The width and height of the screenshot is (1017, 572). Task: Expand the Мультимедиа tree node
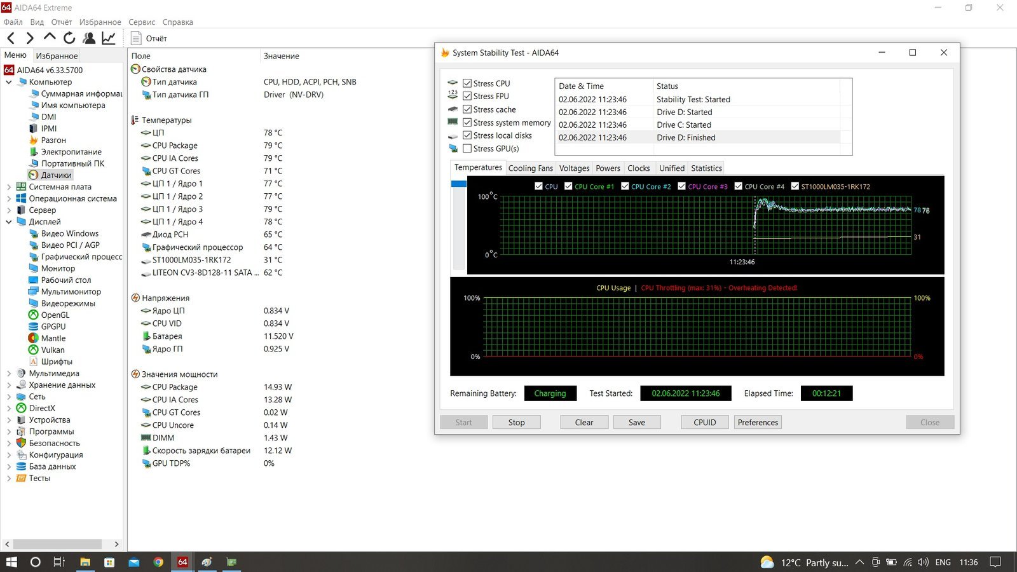click(x=9, y=374)
